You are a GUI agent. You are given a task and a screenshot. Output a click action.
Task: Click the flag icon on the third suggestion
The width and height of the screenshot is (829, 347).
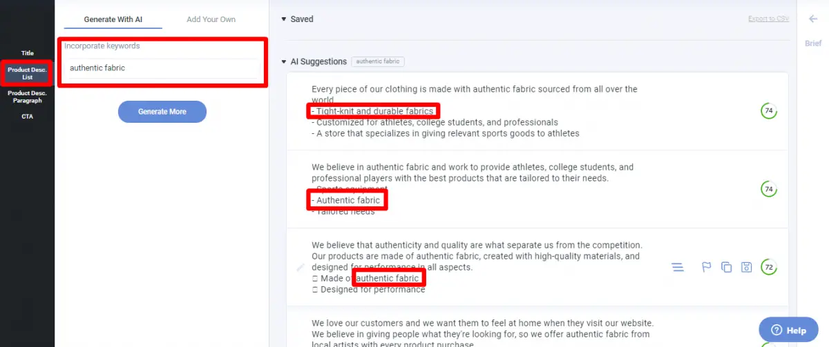(x=707, y=267)
